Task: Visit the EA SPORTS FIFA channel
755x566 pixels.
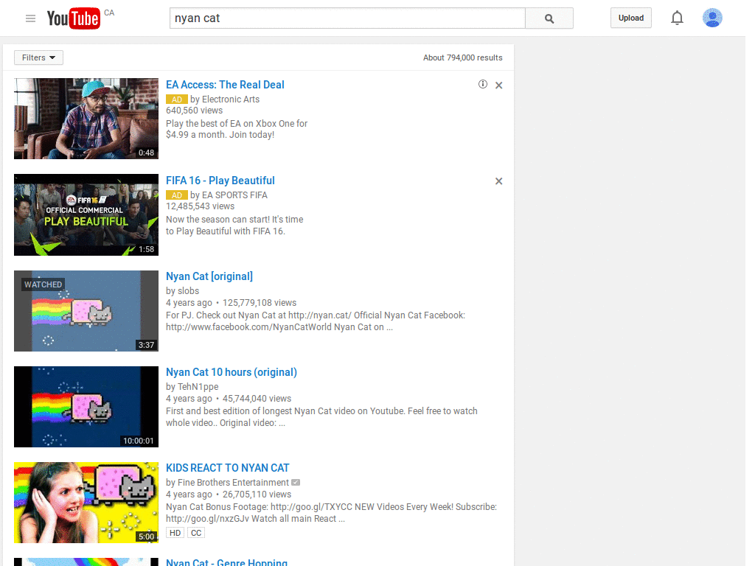Action: pyautogui.click(x=234, y=195)
